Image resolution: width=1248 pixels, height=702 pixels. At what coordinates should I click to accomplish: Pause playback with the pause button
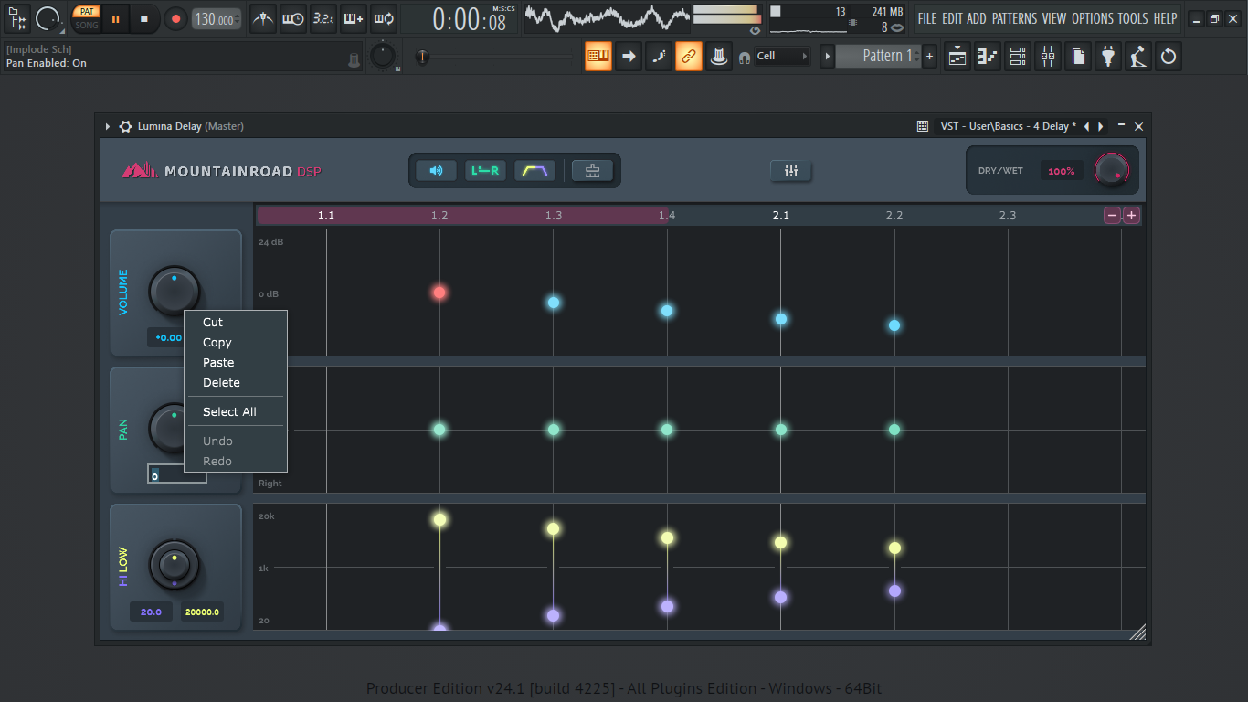coord(116,18)
